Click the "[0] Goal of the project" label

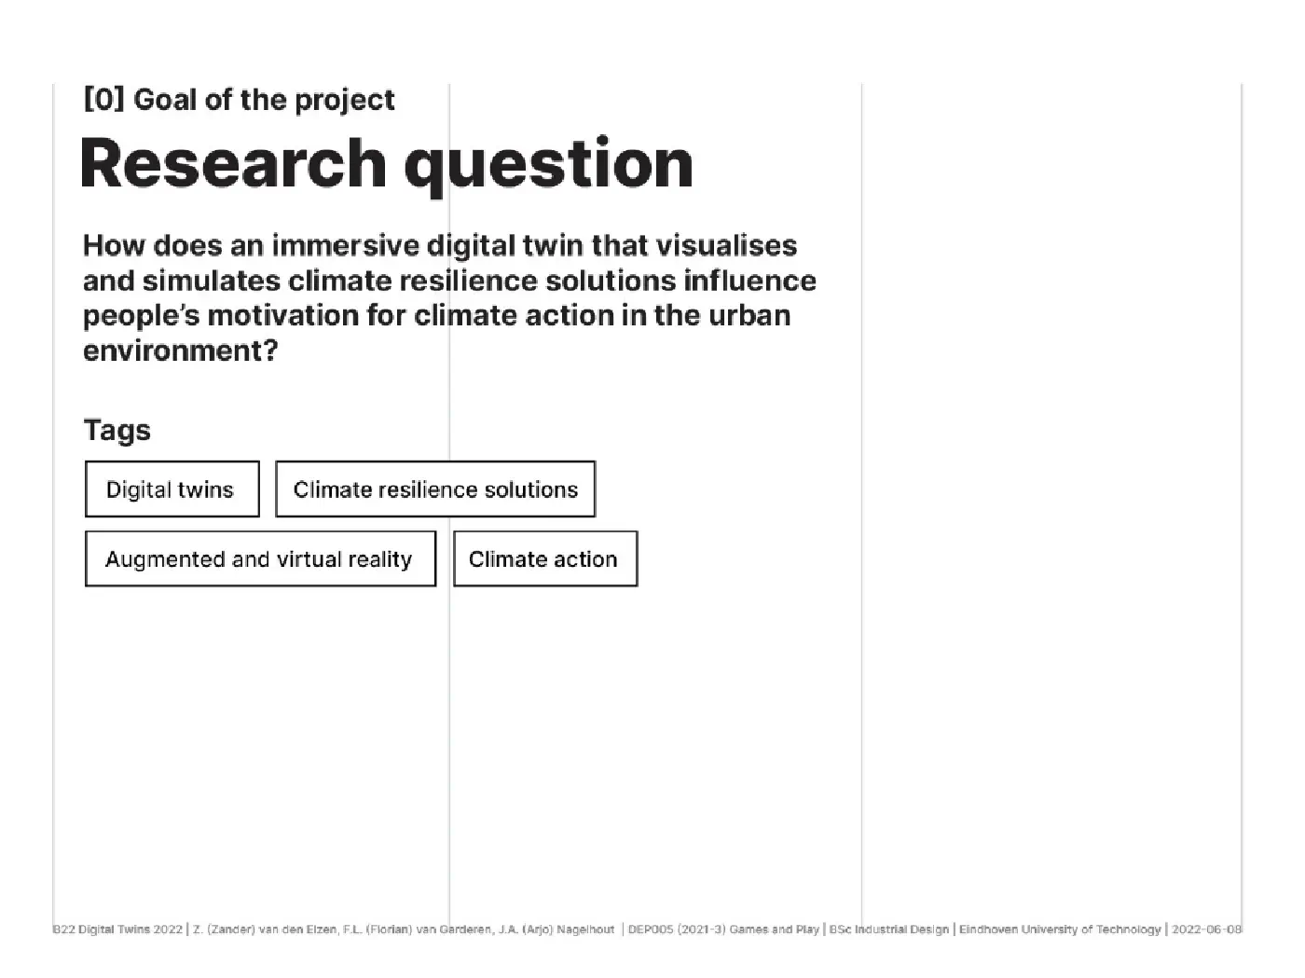pyautogui.click(x=239, y=100)
